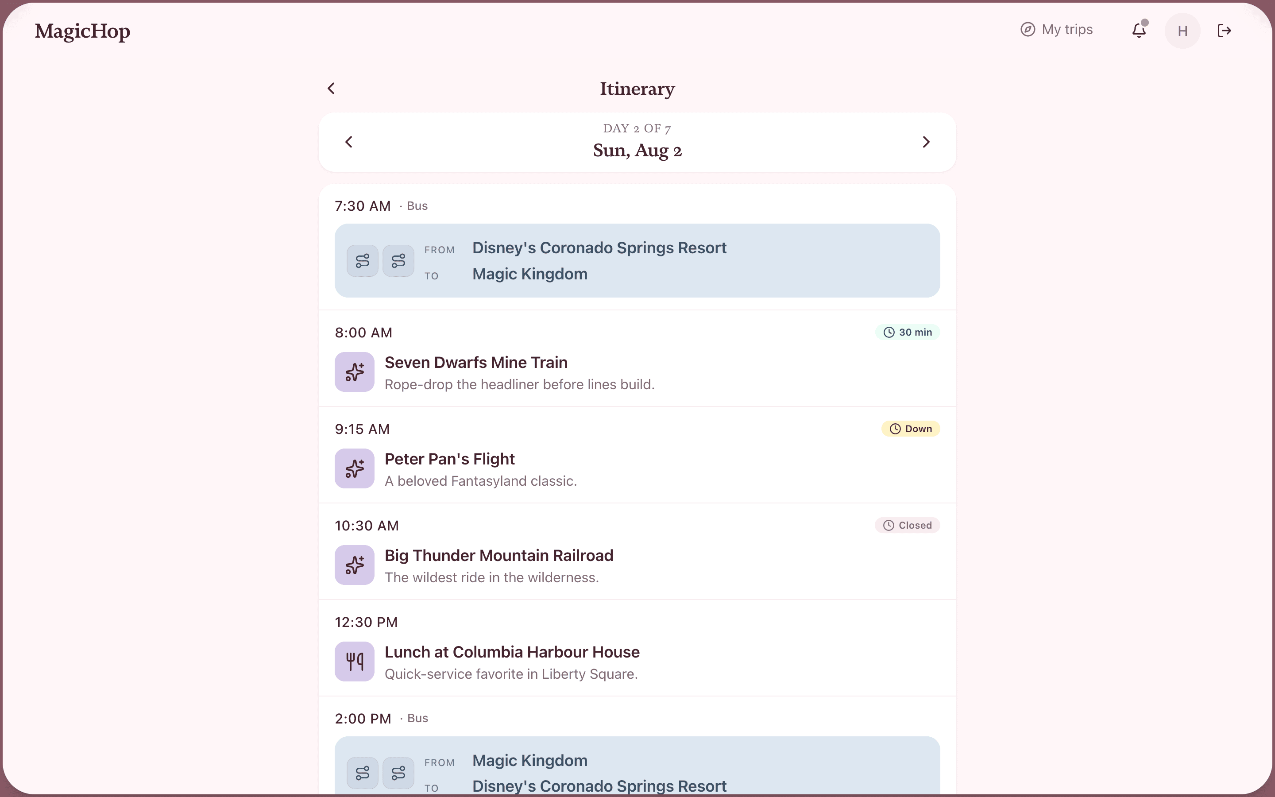
Task: Click the left route icon in the 7:30 AM bus card
Action: (363, 260)
